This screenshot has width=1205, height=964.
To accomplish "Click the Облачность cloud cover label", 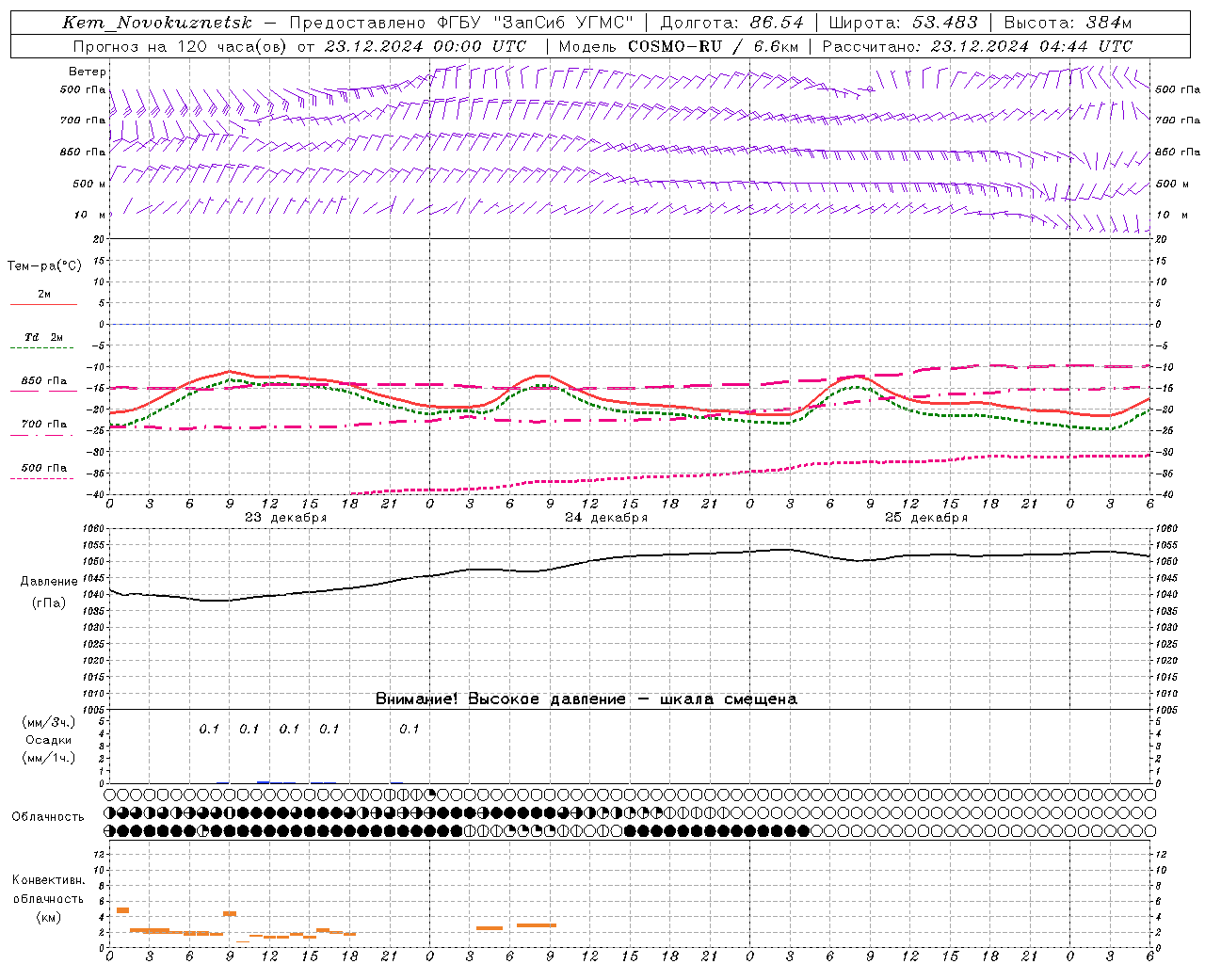I will pos(48,817).
